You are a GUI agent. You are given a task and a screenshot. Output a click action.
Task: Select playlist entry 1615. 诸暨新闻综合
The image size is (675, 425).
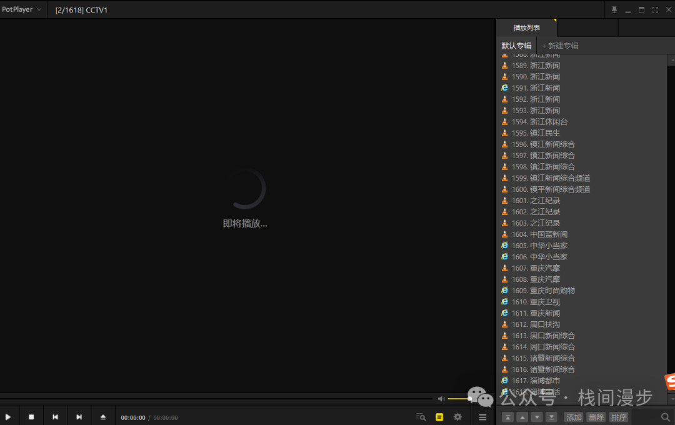582,358
